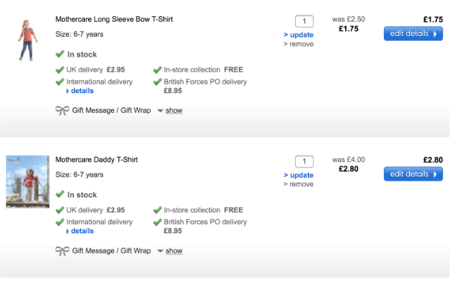This screenshot has width=454, height=281.
Task: Click In-store collection checkmark for Daddy T-Shirt
Action: [x=158, y=210]
